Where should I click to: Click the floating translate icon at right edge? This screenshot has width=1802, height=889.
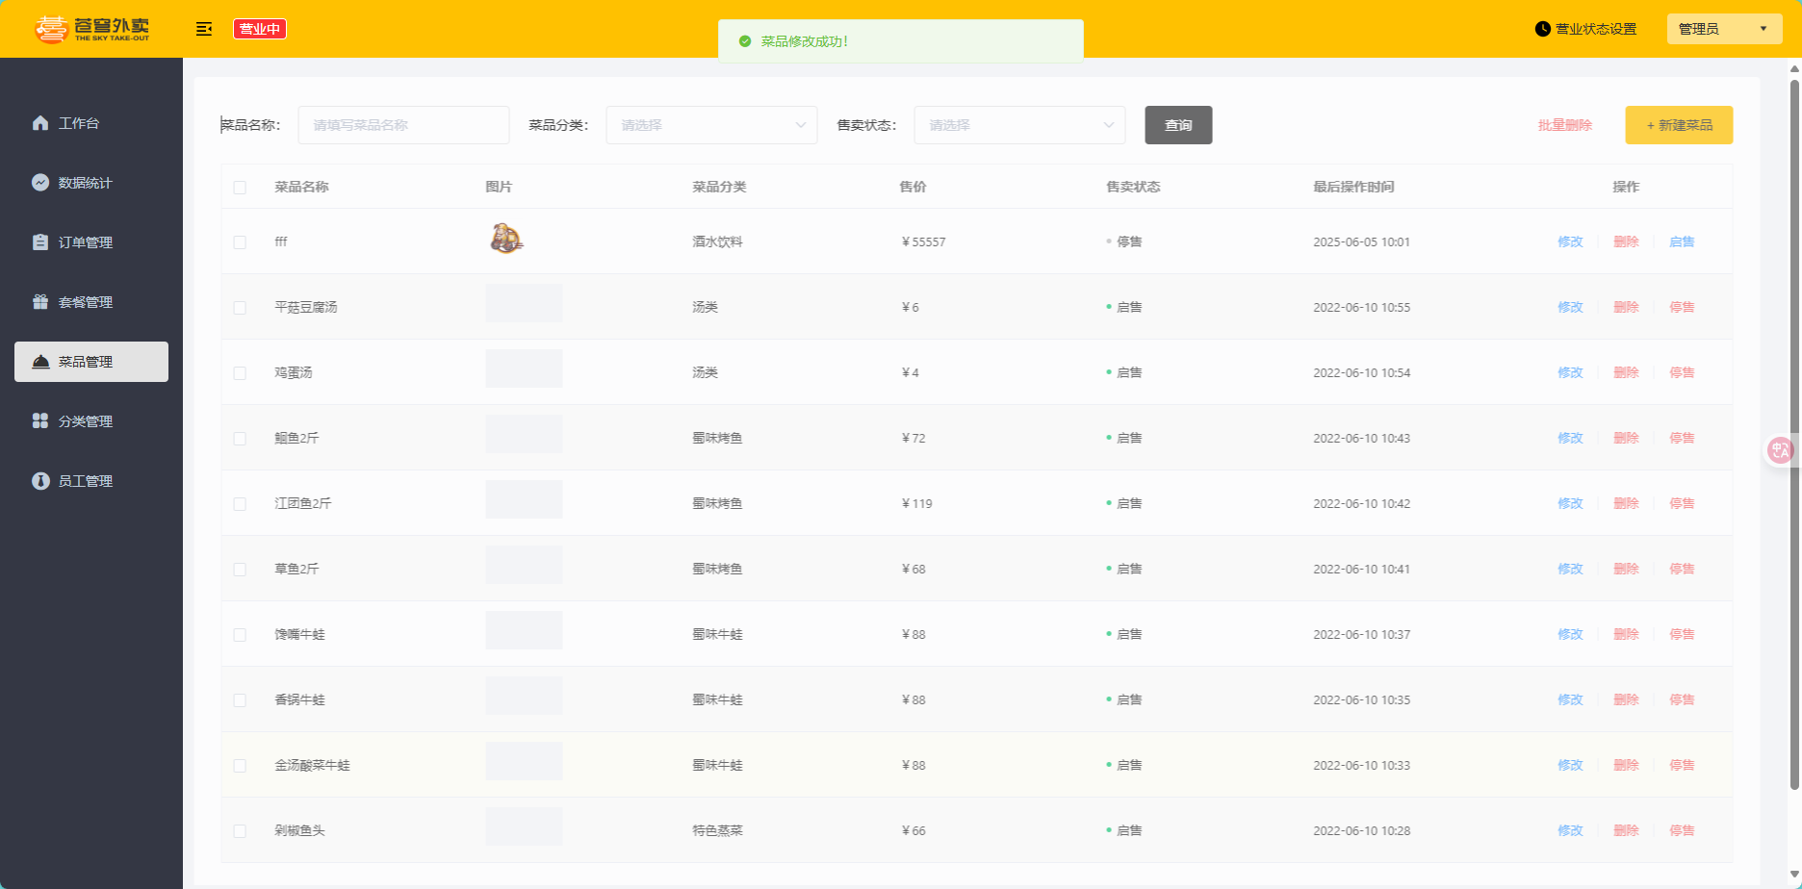click(1781, 449)
